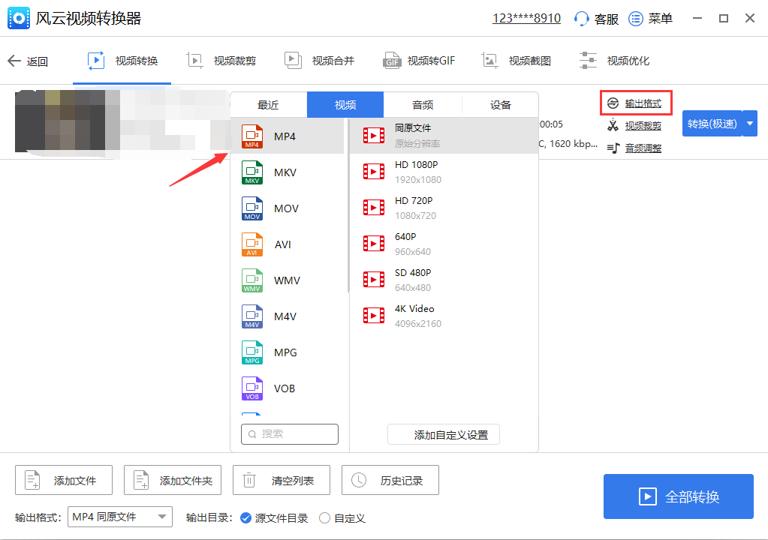Select SD 480P resolution preset
768x540 pixels.
tap(444, 280)
